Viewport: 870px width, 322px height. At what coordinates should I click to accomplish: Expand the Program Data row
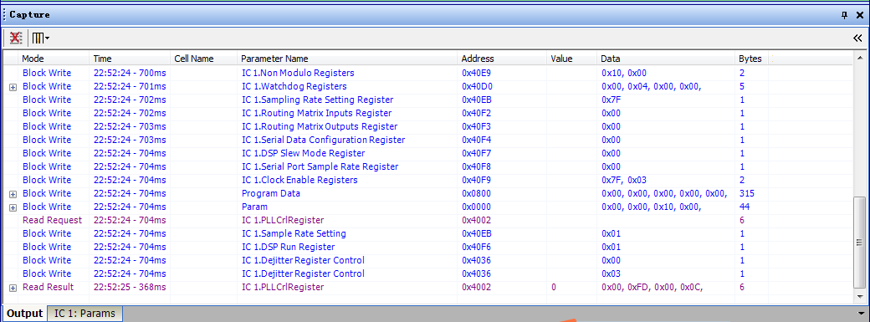[13, 194]
